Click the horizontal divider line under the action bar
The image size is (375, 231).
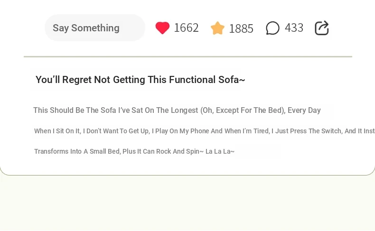(188, 56)
